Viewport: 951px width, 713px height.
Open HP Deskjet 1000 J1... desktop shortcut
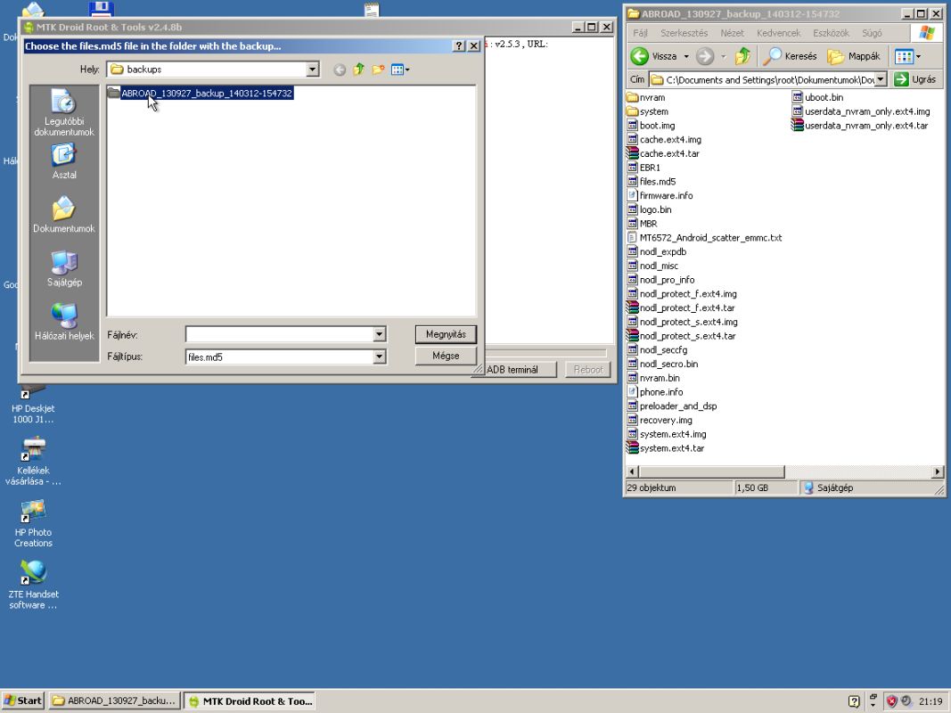click(33, 405)
